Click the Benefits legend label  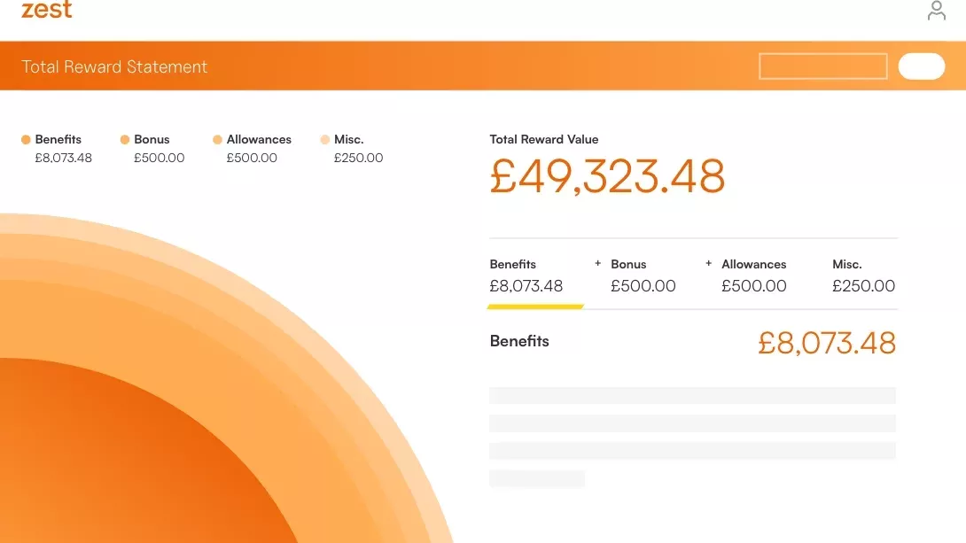(x=58, y=140)
